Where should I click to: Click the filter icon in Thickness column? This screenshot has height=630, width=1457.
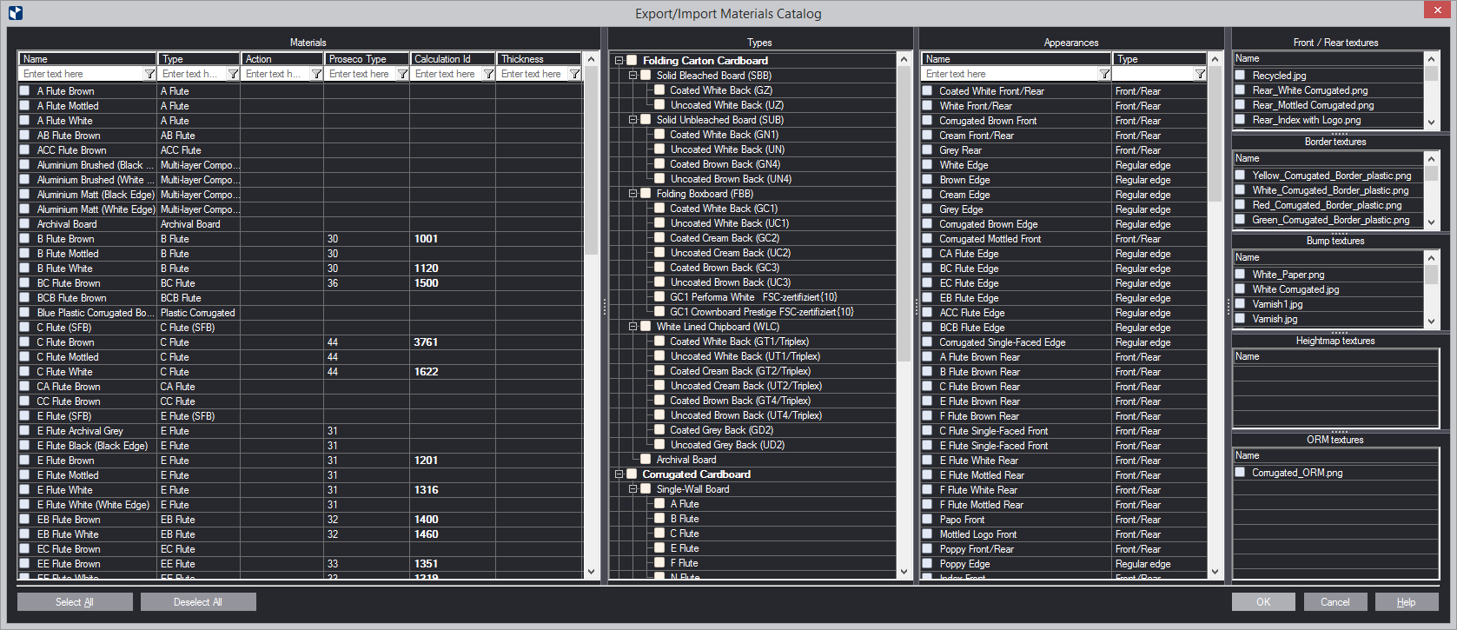(x=574, y=74)
